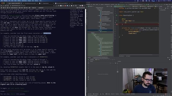
Task: Open the Event Log in status bar
Action: pyautogui.click(x=167, y=94)
